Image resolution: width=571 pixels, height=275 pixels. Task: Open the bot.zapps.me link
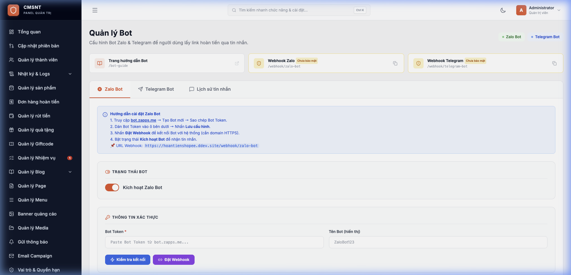point(143,120)
